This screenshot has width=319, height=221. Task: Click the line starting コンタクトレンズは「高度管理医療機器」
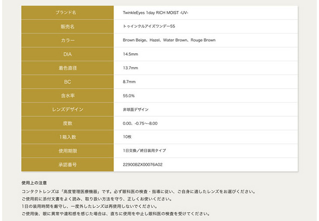pos(139,192)
